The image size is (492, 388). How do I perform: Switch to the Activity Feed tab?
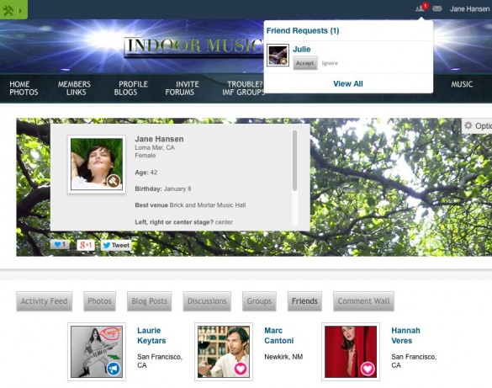[x=45, y=301]
